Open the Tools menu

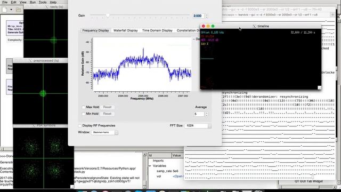pyautogui.click(x=43, y=2)
